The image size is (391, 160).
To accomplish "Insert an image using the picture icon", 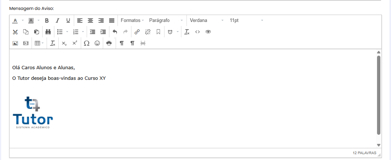I will [x=15, y=43].
